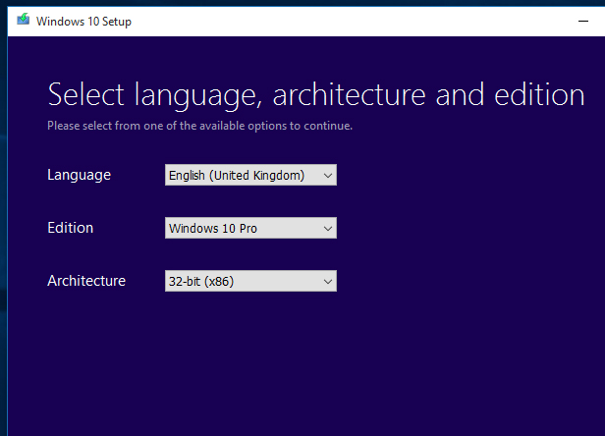
Task: Click the chevron arrow beside Windows 10 Pro
Action: (328, 228)
